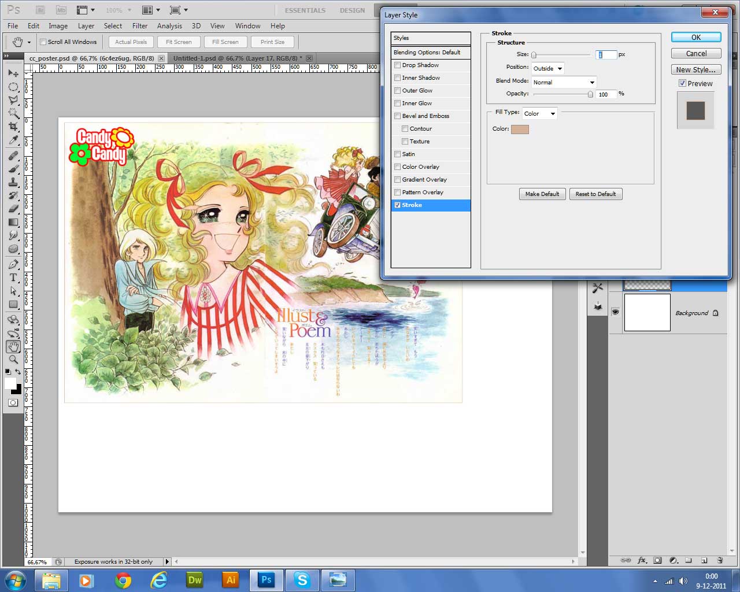The height and width of the screenshot is (592, 740).
Task: Select the Horizontal Type tool
Action: coord(13,277)
